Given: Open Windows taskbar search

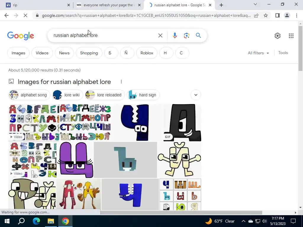Looking at the screenshot, I should (21, 221).
